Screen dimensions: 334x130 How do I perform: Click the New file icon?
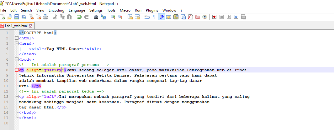2,17
